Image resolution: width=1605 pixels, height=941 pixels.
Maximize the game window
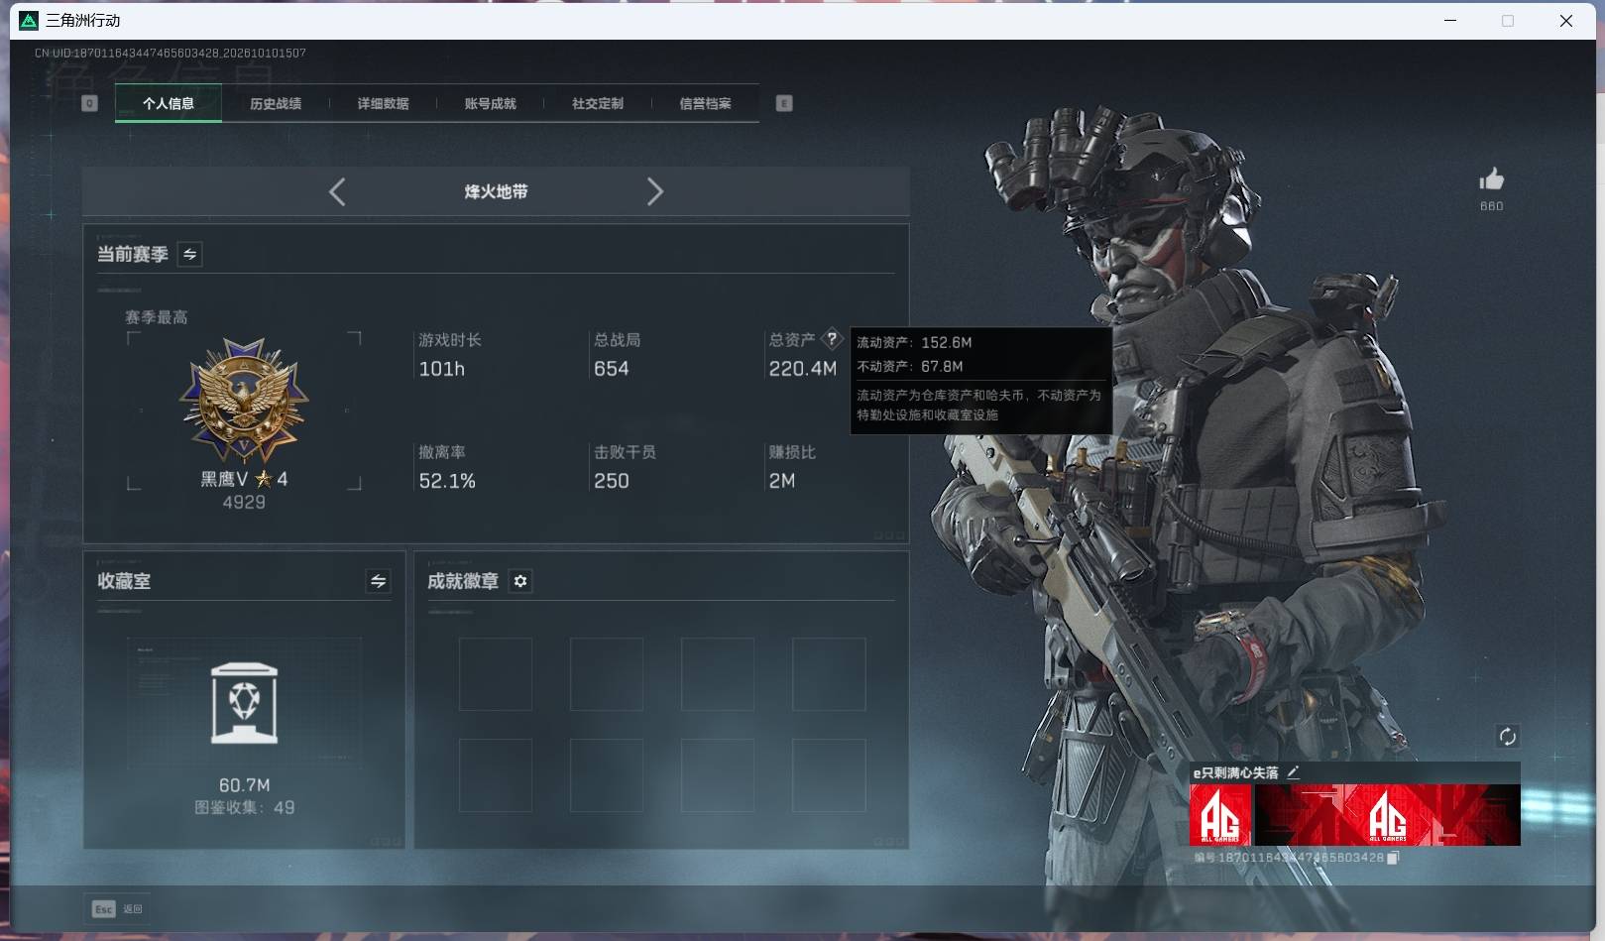1508,20
